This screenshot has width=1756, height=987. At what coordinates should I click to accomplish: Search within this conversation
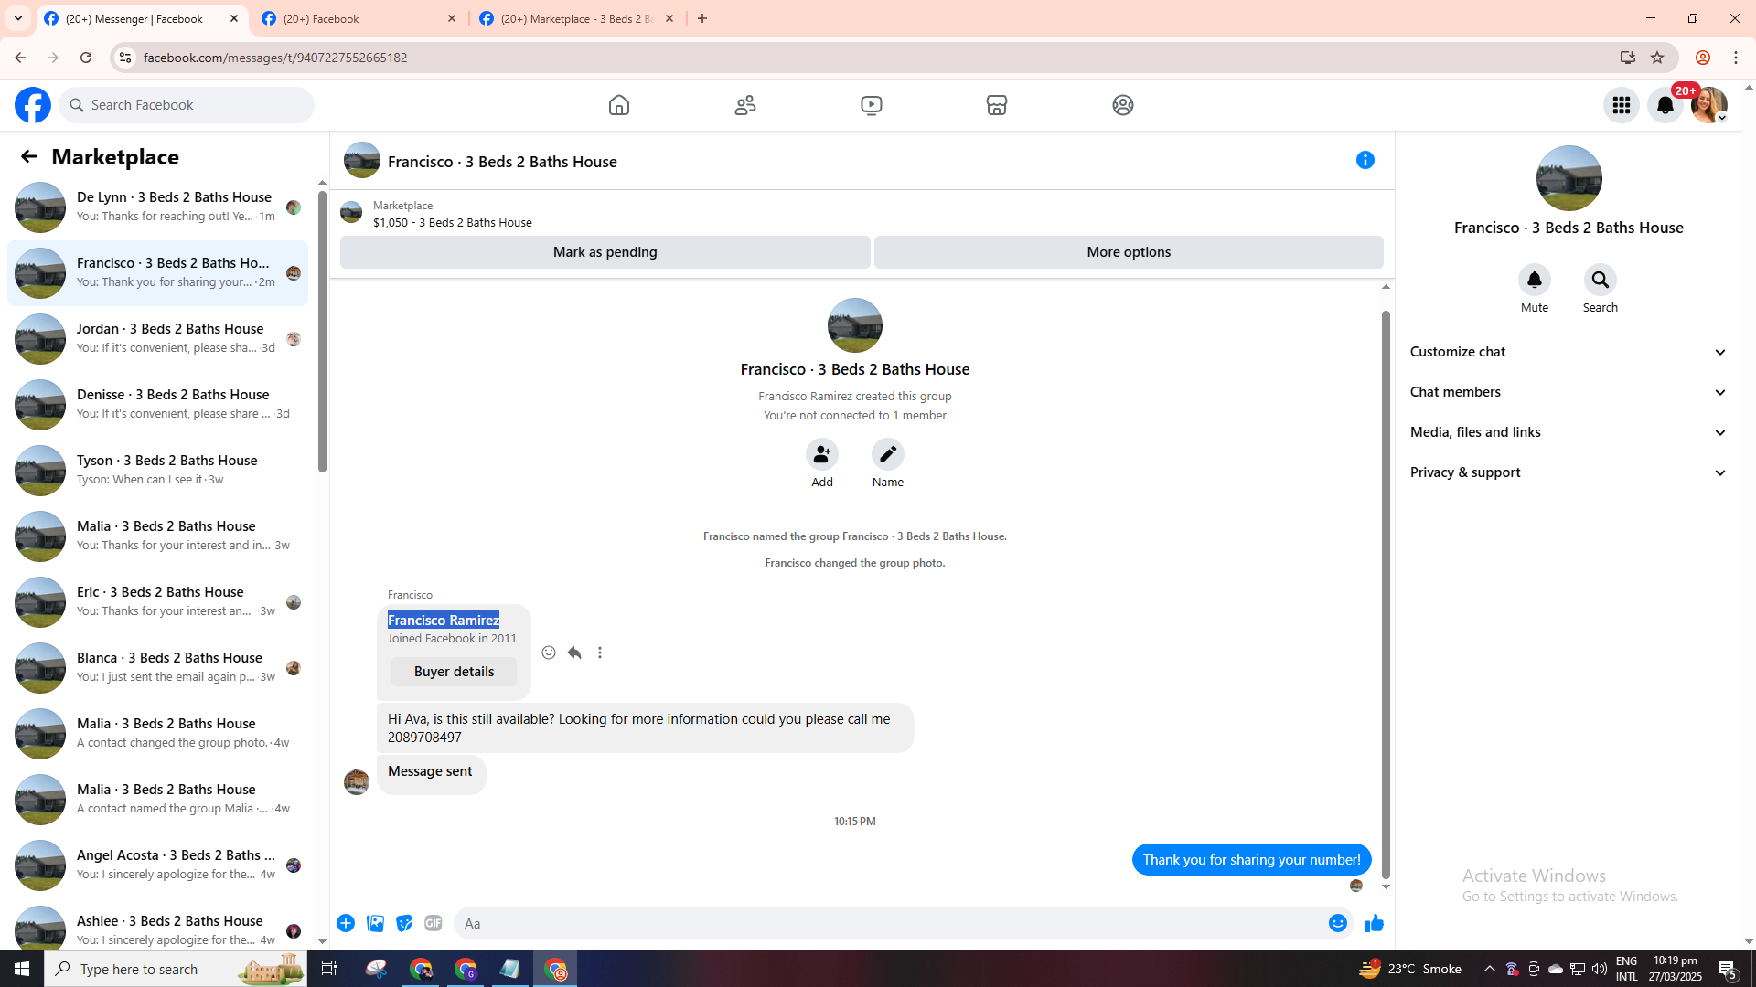[1601, 280]
